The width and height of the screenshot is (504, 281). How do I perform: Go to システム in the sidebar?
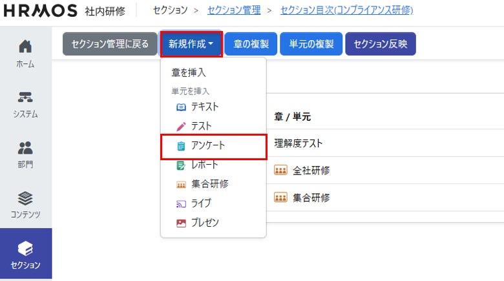click(x=26, y=103)
